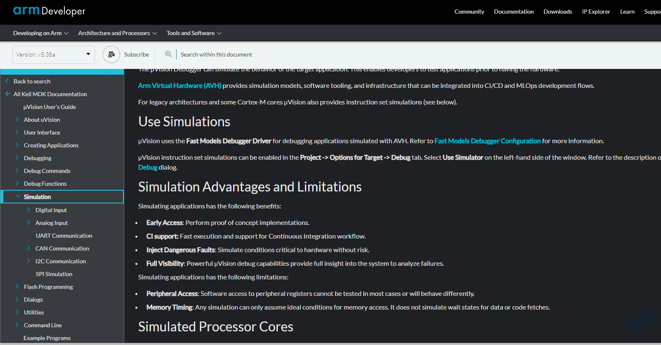Click the magnifier search icon
Screen dimensions: 661x345
click(168, 54)
